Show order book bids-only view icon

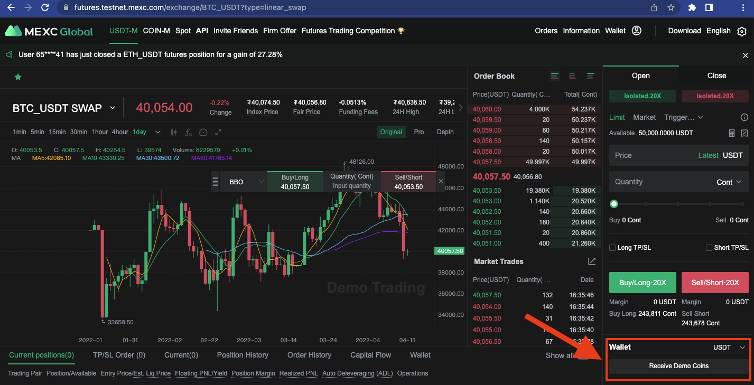(590, 76)
